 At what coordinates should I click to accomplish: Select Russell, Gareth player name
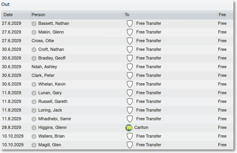(x=53, y=101)
